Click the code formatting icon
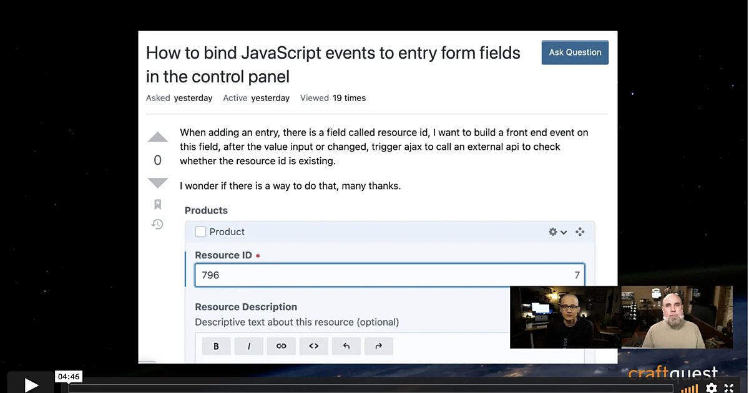The image size is (749, 393). (313, 346)
